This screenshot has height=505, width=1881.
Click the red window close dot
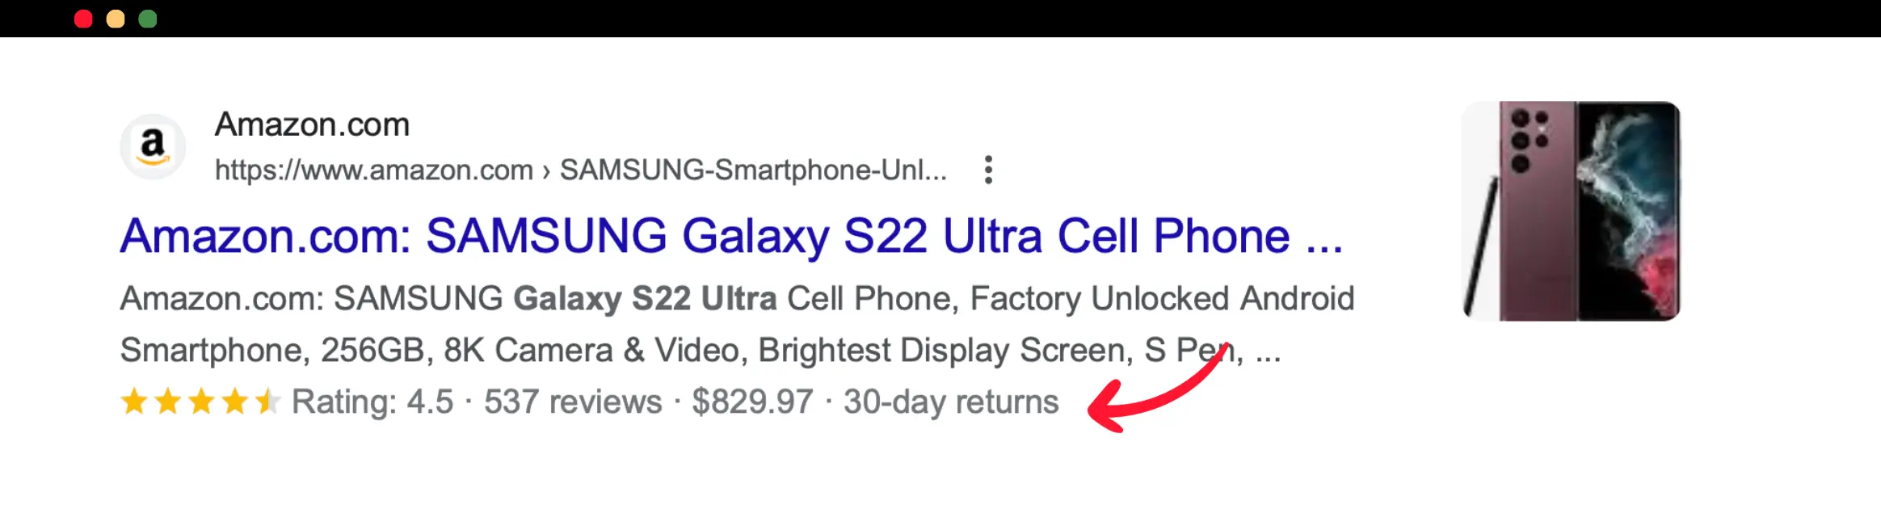pos(83,19)
